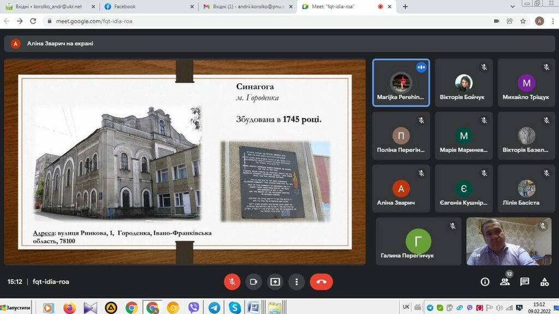Bookmark this page with star icon

523,21
